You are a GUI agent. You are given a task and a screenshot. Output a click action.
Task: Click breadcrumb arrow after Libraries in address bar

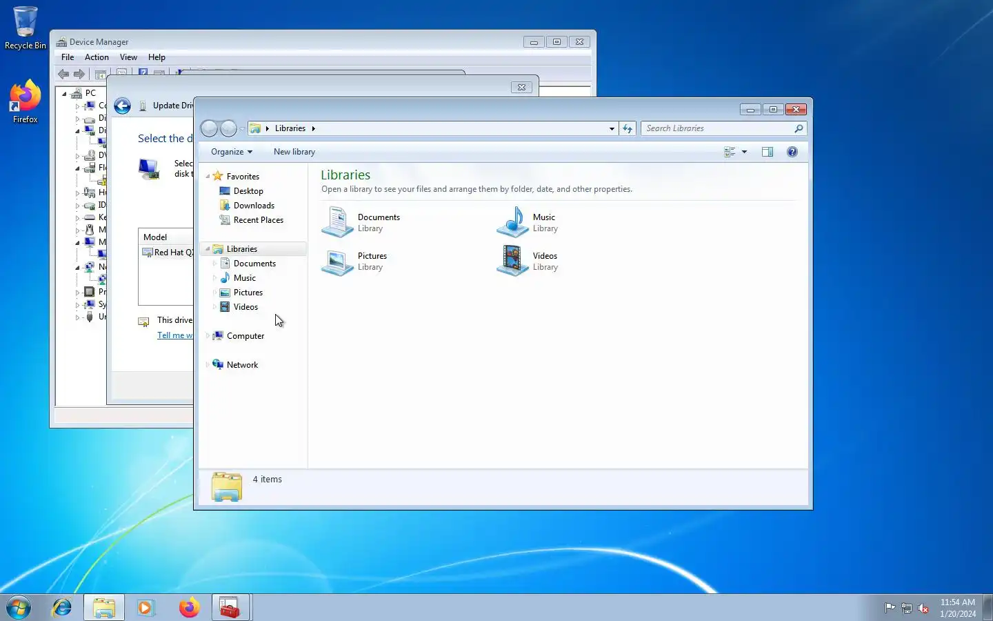coord(313,128)
